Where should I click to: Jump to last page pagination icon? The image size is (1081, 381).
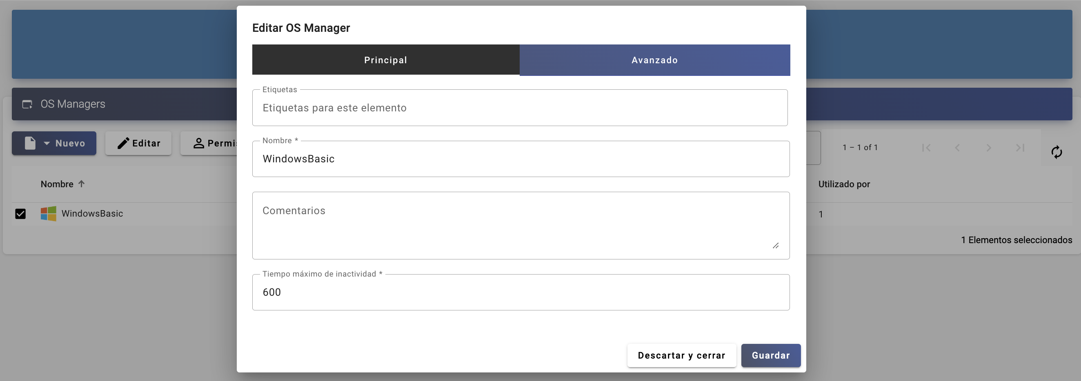pyautogui.click(x=1020, y=148)
